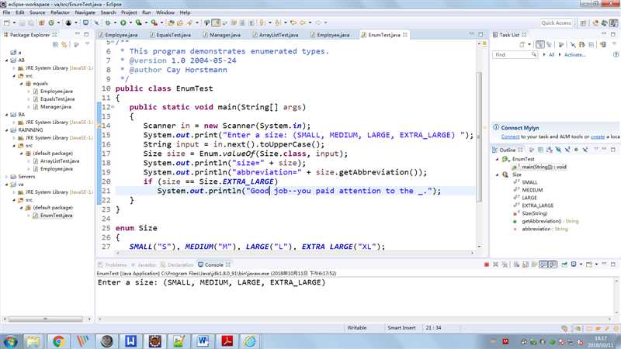The image size is (621, 349).
Task: Toggle the Console scroll lock icon
Action: 526,264
